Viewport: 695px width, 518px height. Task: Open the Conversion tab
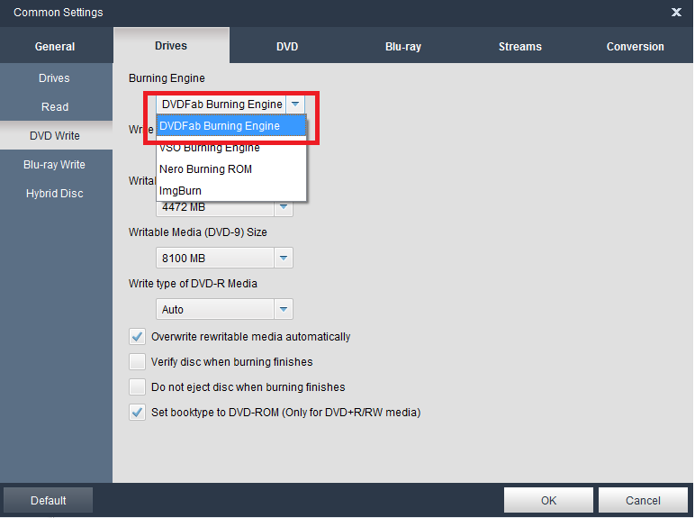point(636,46)
